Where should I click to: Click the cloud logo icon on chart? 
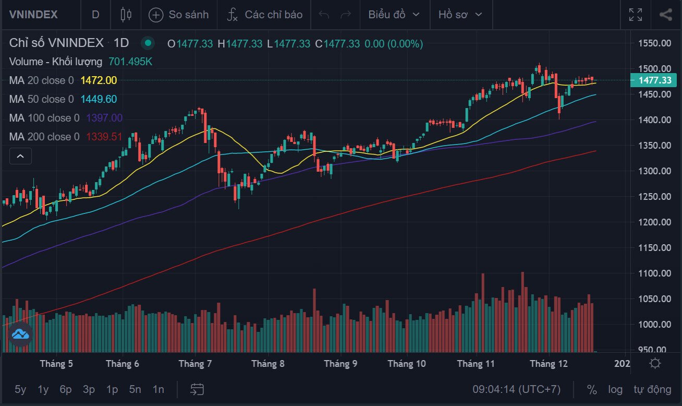[20, 334]
